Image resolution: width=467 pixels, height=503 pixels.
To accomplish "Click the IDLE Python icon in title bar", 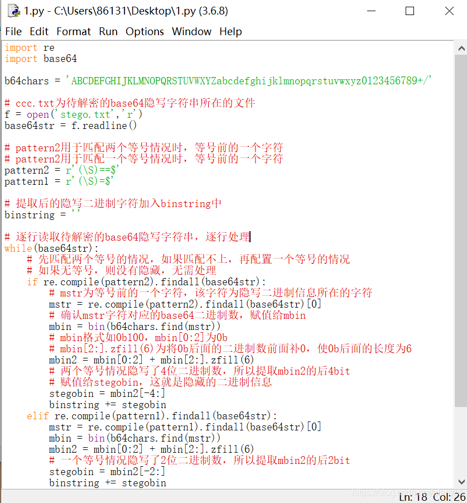I will click(14, 11).
